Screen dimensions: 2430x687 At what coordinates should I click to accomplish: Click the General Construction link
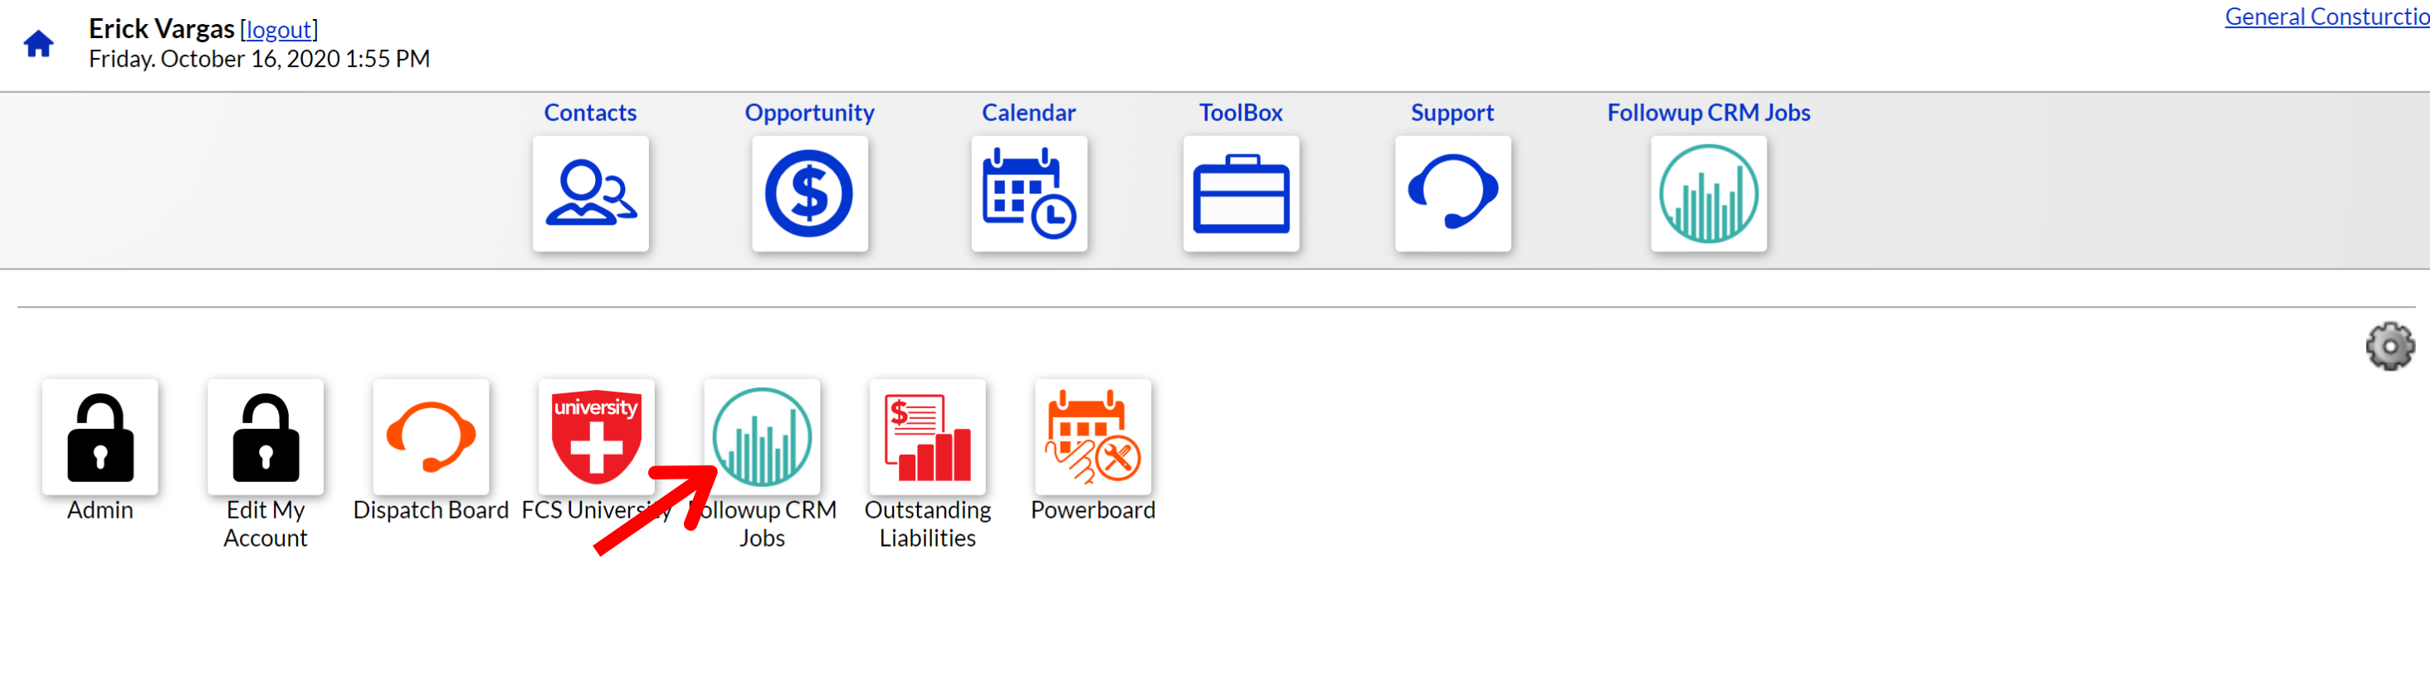2326,16
